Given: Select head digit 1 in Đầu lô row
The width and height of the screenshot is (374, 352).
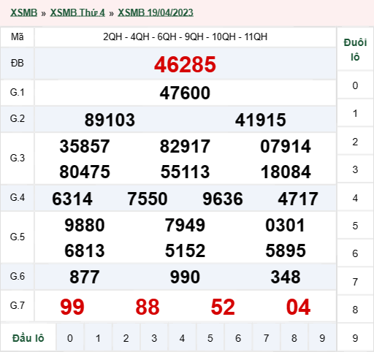Looking at the screenshot, I should pos(98,338).
